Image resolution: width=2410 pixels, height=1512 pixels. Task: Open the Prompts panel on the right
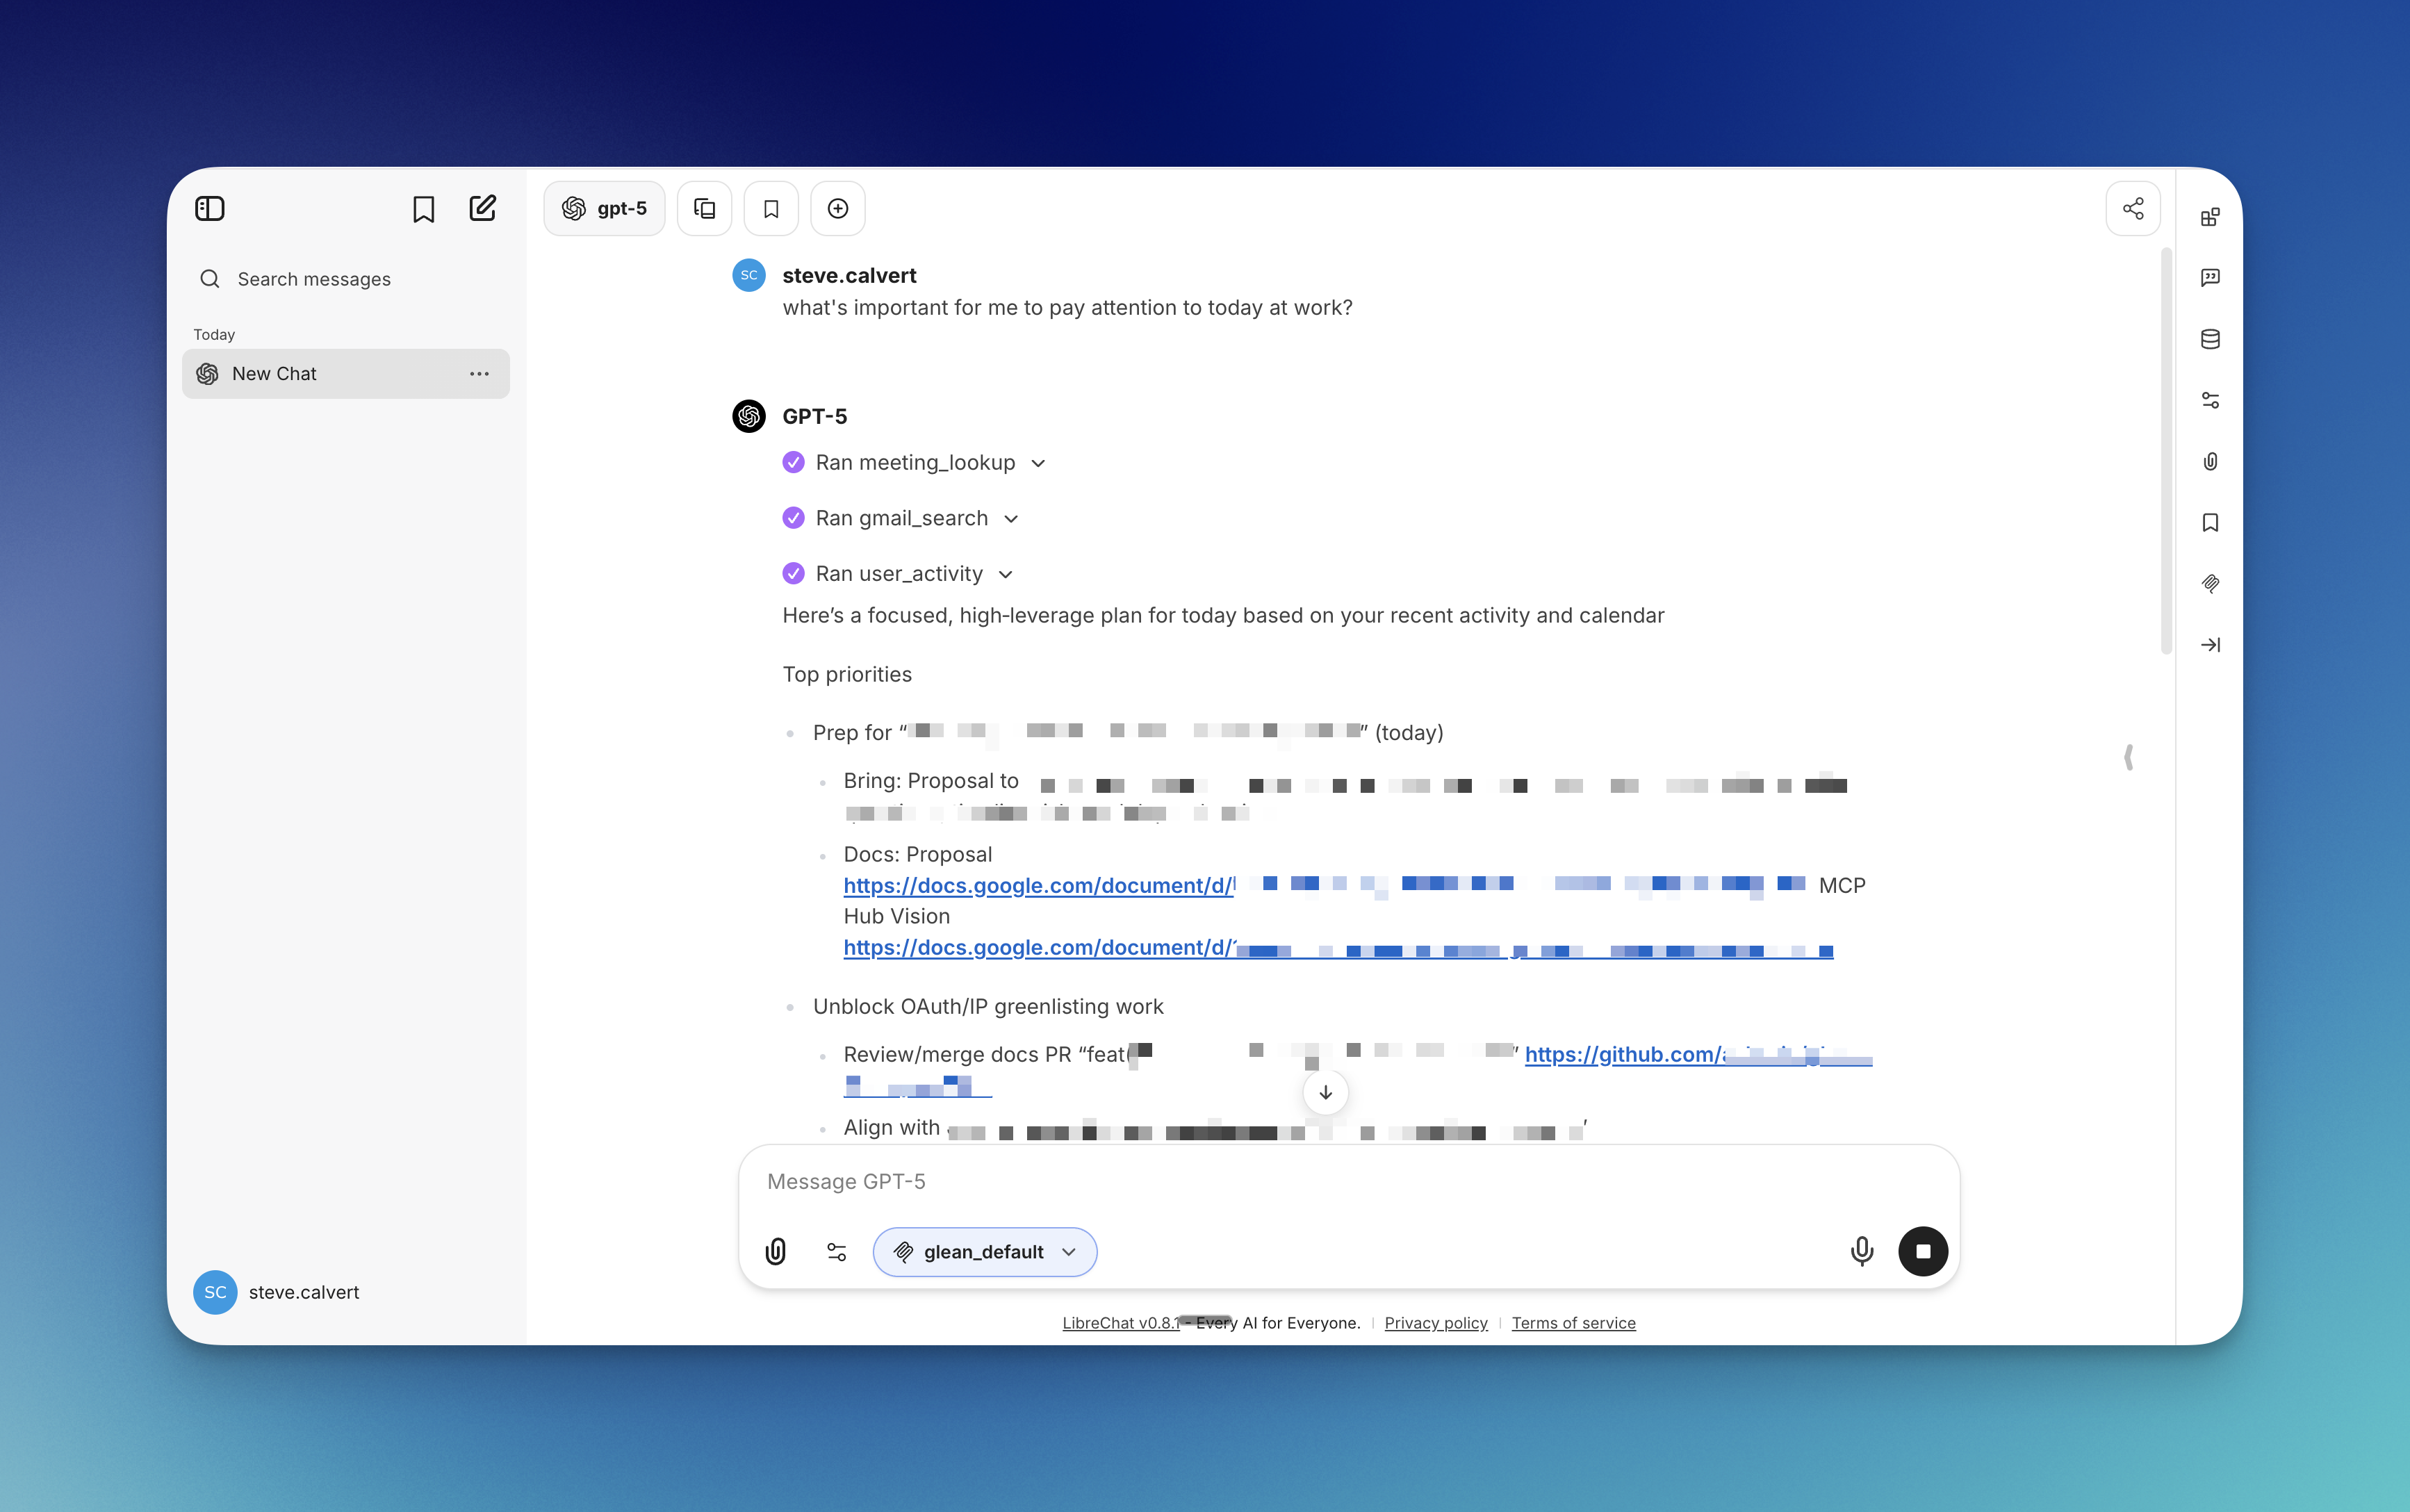point(2210,277)
